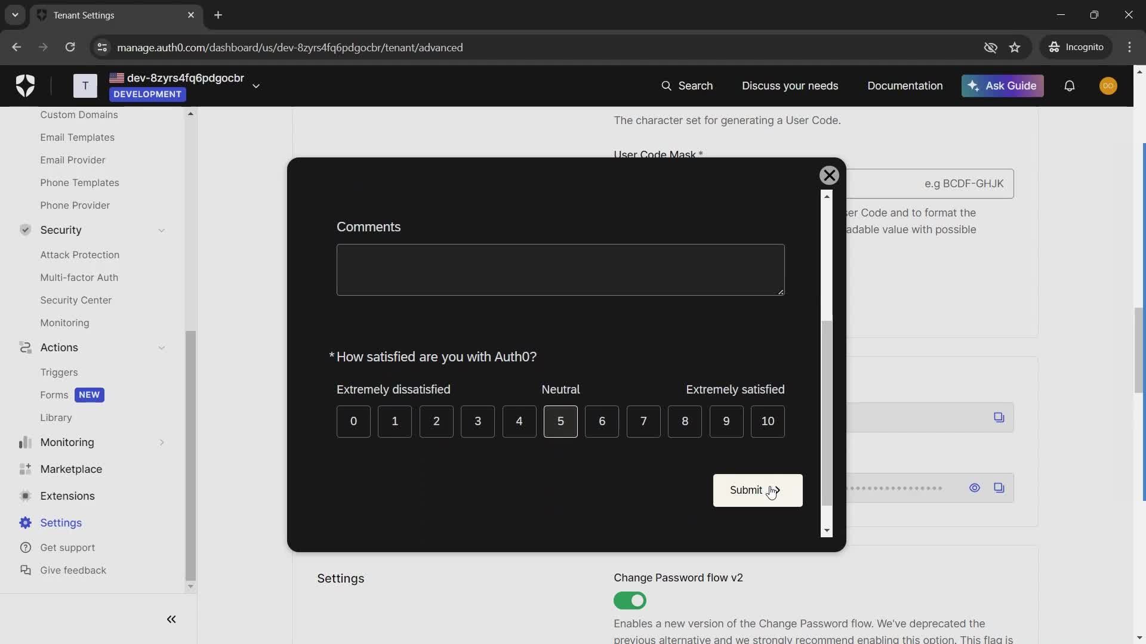
Task: Select satisfaction rating 10
Action: pyautogui.click(x=768, y=422)
